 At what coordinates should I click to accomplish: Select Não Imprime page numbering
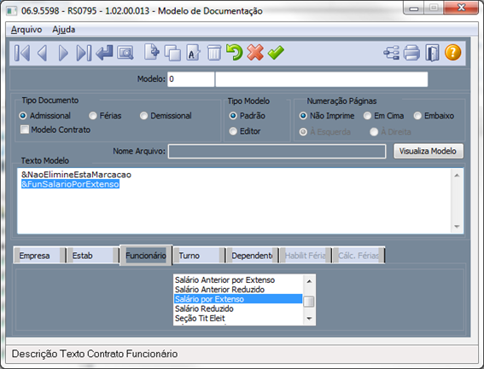327,116
